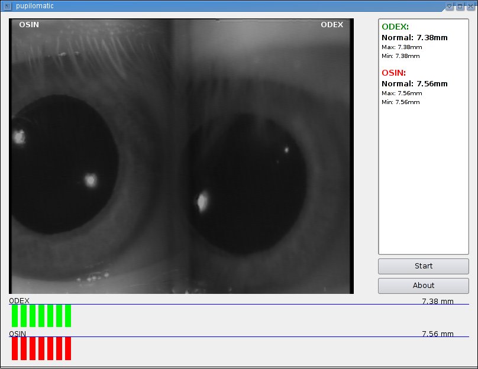Click the OSIN label on the eye image
This screenshot has height=369, width=478.
tap(30, 25)
